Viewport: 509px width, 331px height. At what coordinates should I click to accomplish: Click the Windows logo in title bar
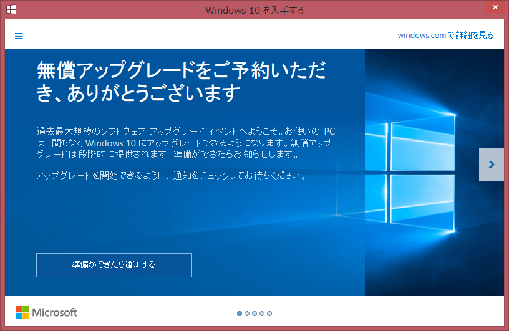11,10
